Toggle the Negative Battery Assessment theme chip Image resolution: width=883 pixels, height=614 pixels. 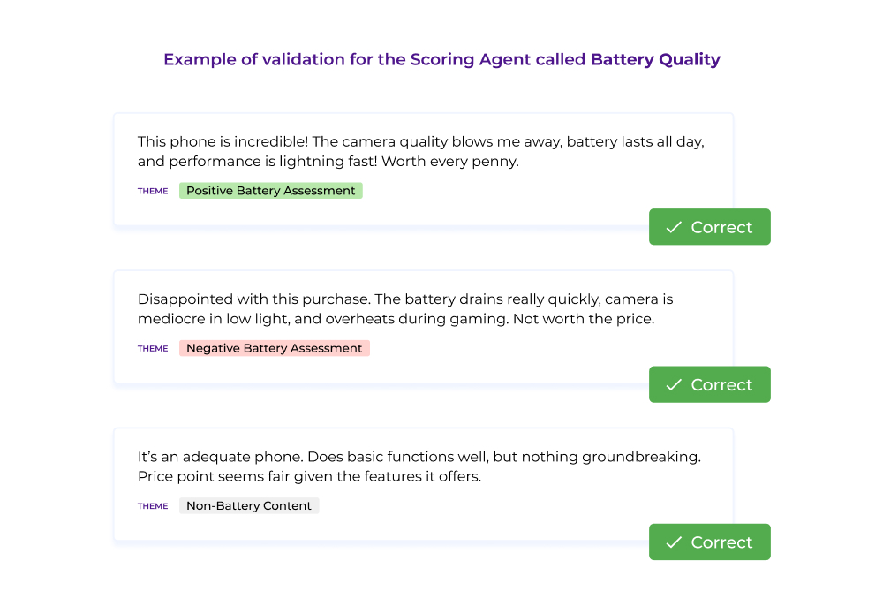(274, 348)
